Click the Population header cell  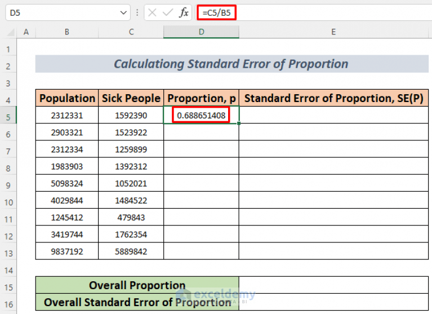(x=67, y=98)
